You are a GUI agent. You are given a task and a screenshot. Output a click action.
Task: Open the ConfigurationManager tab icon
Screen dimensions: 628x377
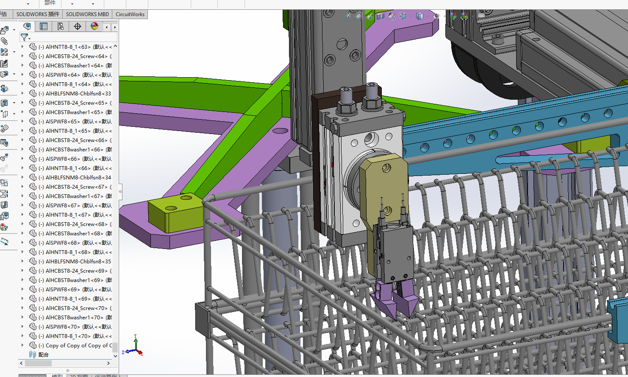click(61, 26)
